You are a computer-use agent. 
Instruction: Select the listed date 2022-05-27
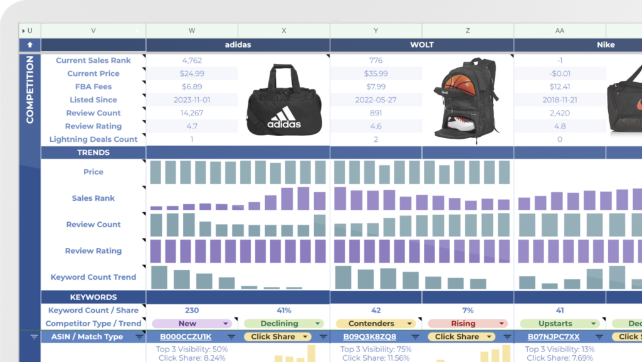(376, 100)
